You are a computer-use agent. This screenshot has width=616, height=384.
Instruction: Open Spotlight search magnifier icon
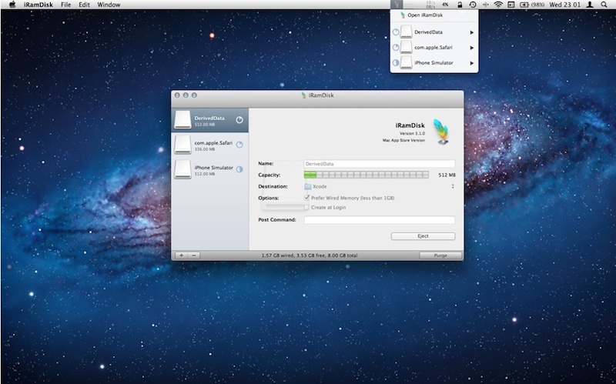[x=604, y=5]
